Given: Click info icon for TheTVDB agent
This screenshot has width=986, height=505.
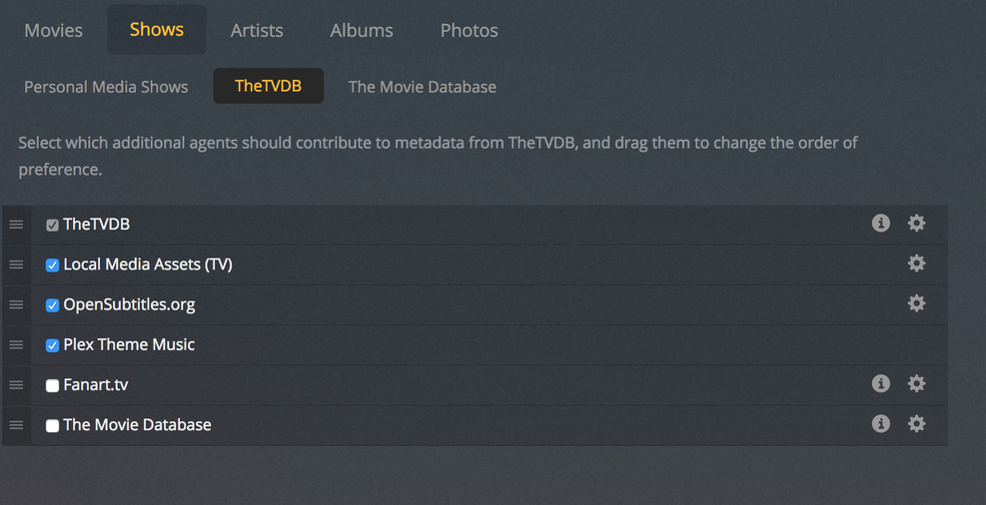Looking at the screenshot, I should coord(880,224).
